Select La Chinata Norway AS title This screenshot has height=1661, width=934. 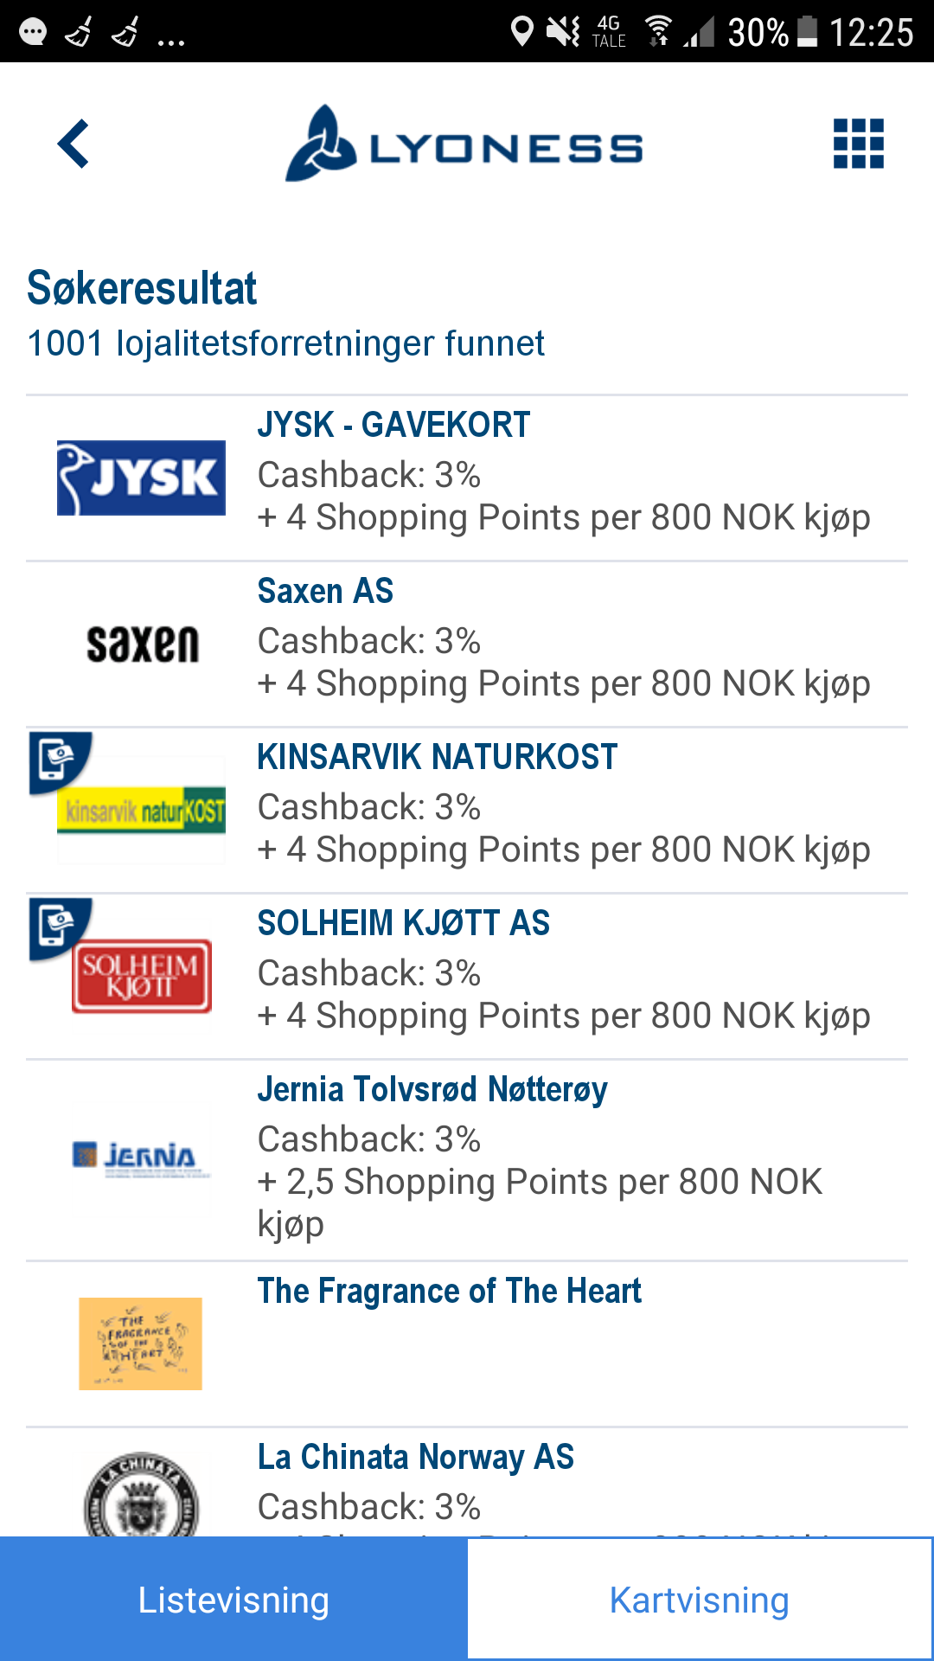(415, 1457)
